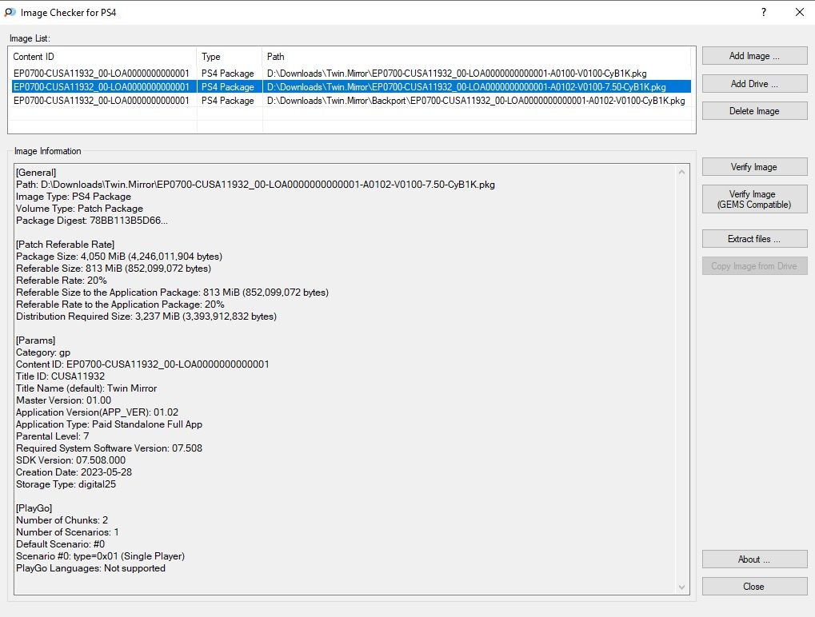Click the Add Image button
The width and height of the screenshot is (815, 617).
click(754, 56)
